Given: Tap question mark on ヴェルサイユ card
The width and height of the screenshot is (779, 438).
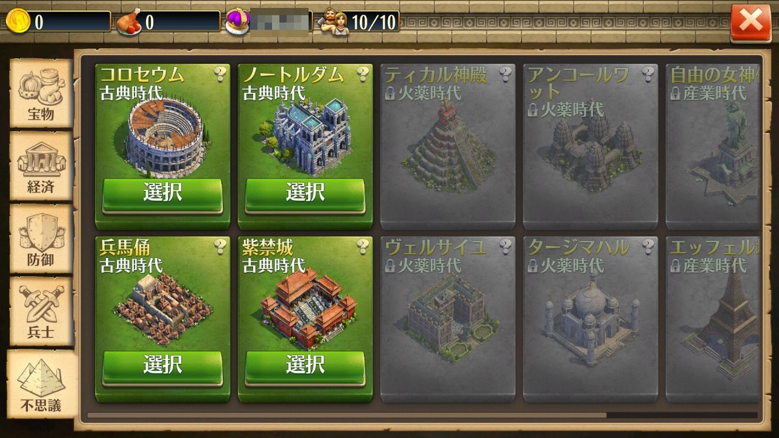Looking at the screenshot, I should tap(505, 246).
